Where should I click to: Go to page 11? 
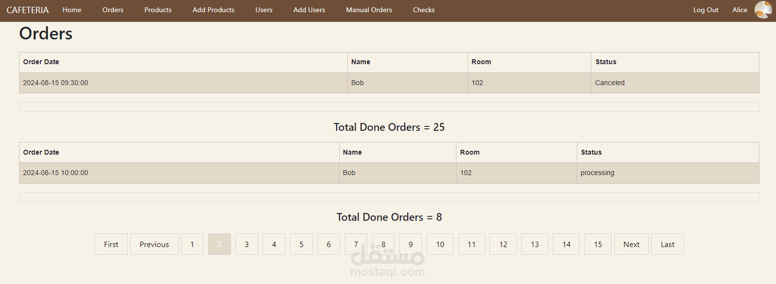pyautogui.click(x=472, y=244)
